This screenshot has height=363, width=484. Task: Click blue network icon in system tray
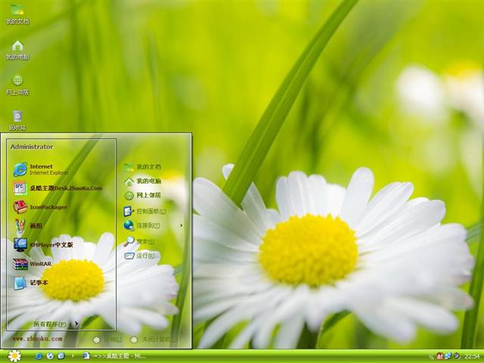[448, 356]
